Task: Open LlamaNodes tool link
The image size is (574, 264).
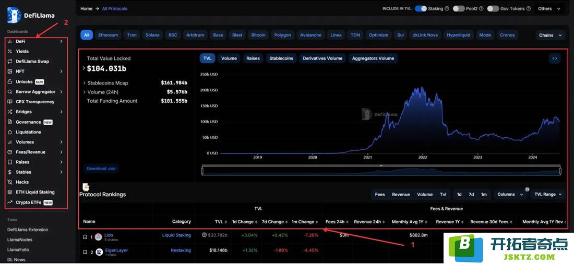Action: point(20,239)
